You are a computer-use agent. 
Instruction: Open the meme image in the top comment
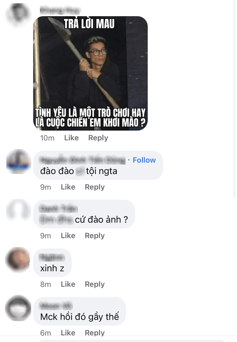tap(90, 73)
